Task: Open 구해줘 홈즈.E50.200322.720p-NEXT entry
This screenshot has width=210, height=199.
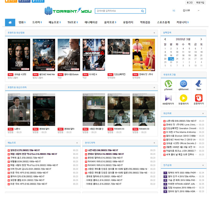Action: click(x=27, y=158)
